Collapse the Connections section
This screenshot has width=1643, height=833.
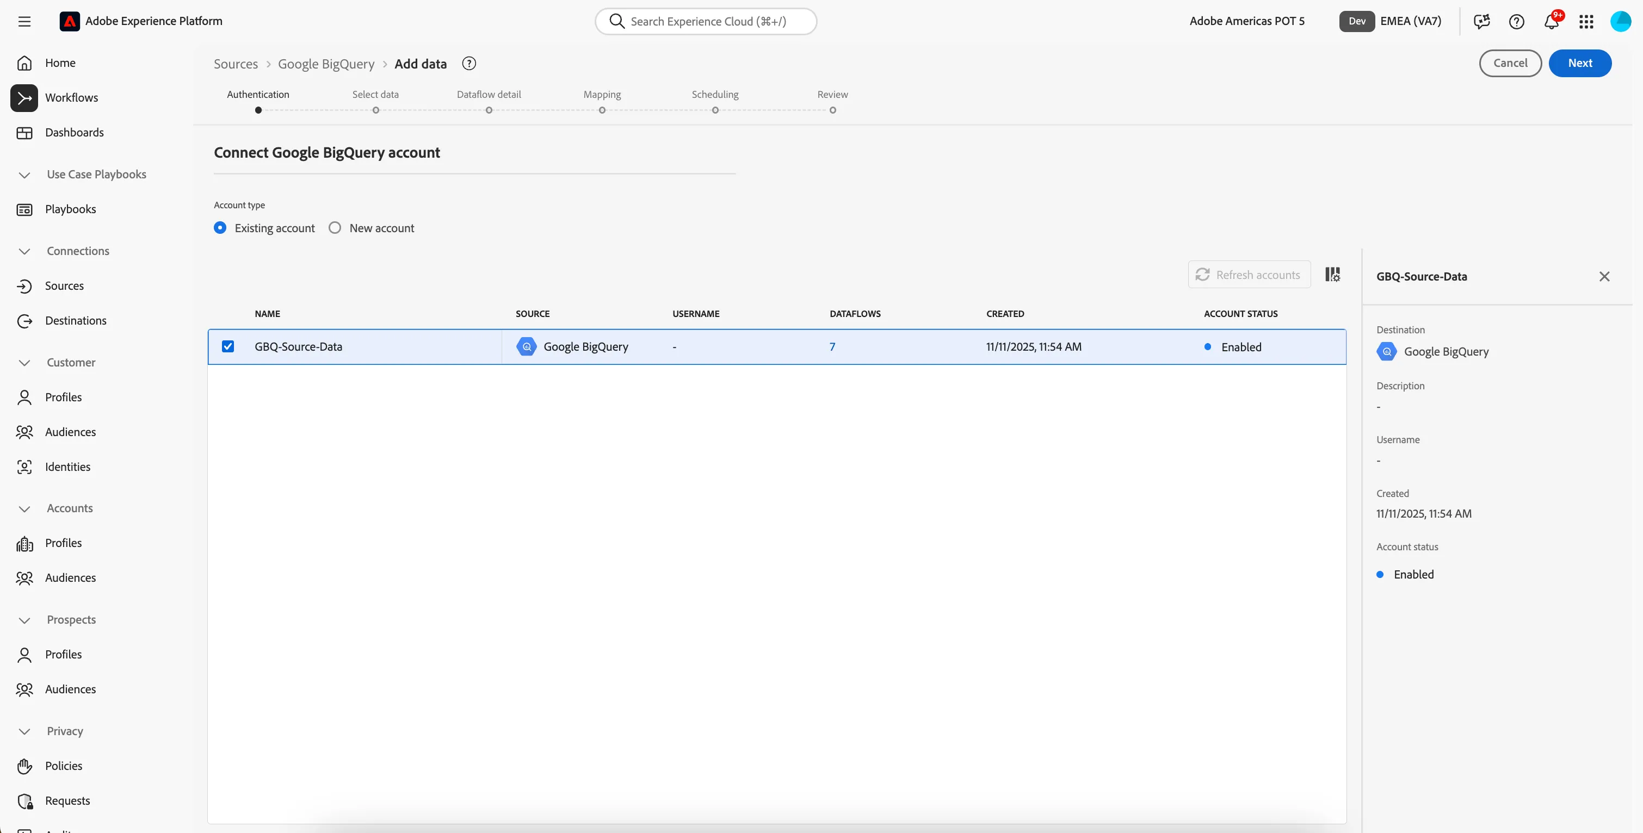24,251
